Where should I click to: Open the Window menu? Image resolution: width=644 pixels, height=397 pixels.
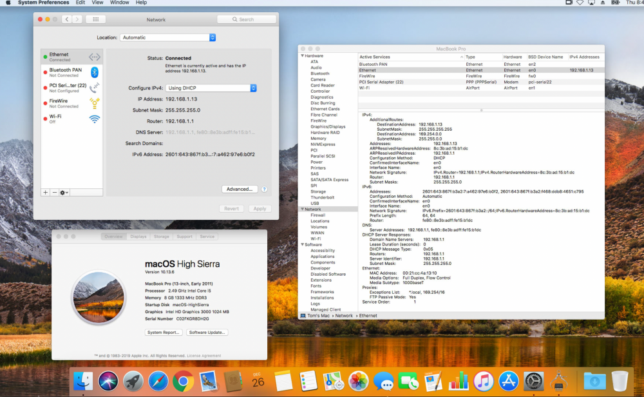(x=120, y=3)
